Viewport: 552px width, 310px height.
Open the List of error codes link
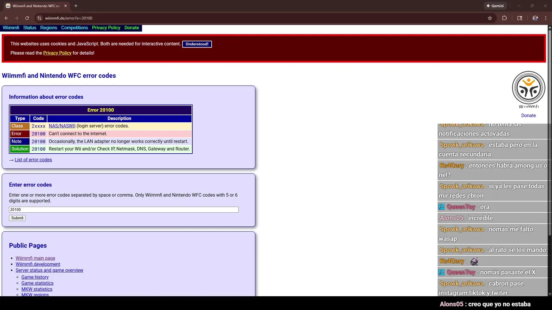33,160
